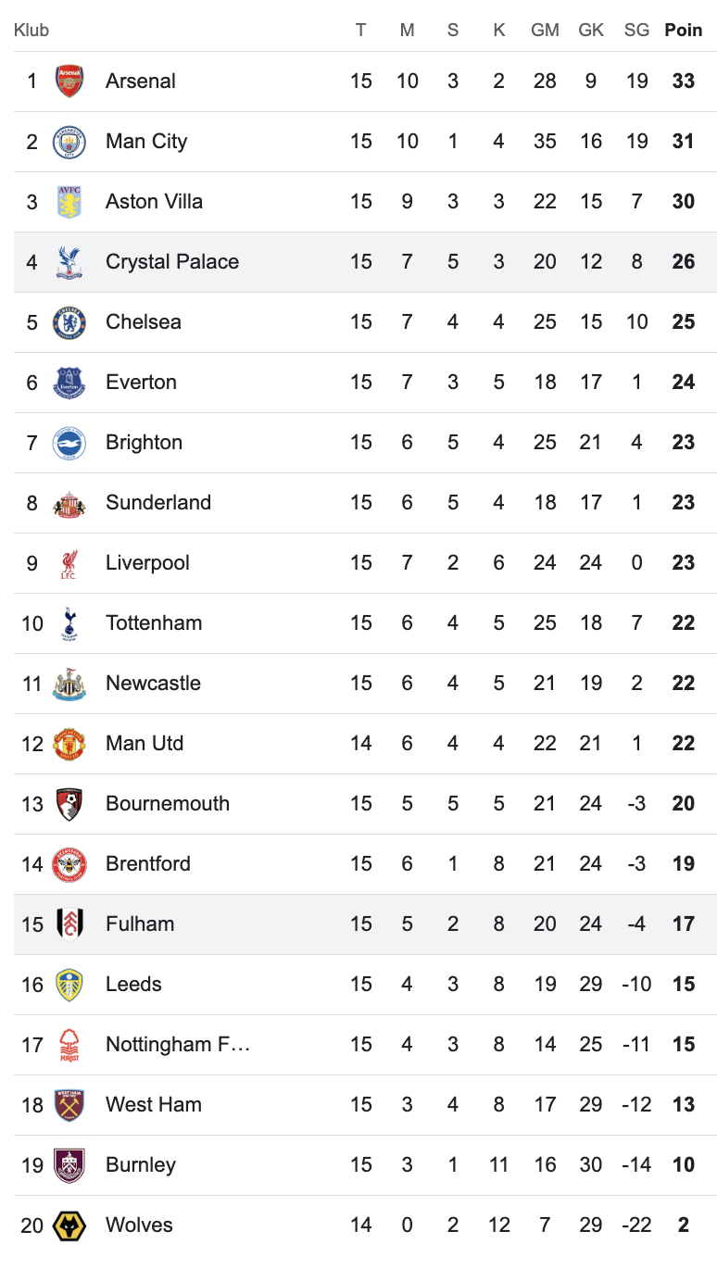Image resolution: width=717 pixels, height=1269 pixels.
Task: Click the Tottenham cockerel logo
Action: click(x=69, y=623)
